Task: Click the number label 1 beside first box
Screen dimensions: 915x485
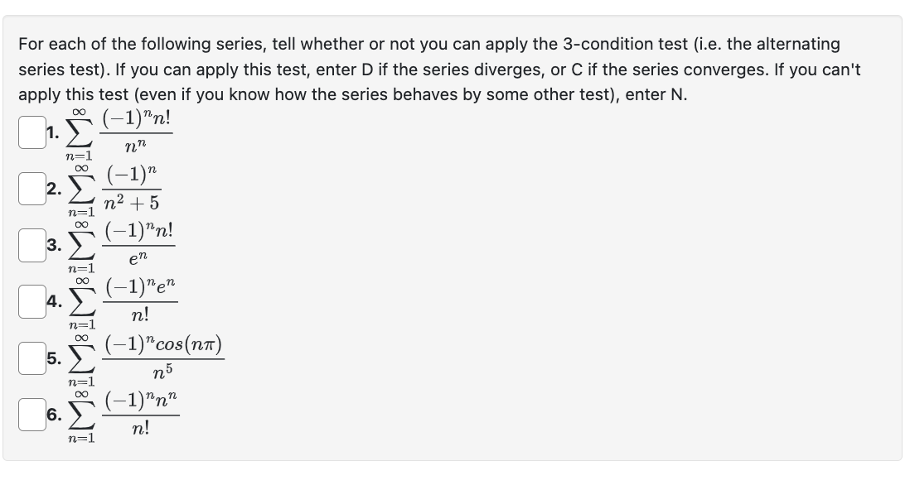Action: tap(51, 132)
